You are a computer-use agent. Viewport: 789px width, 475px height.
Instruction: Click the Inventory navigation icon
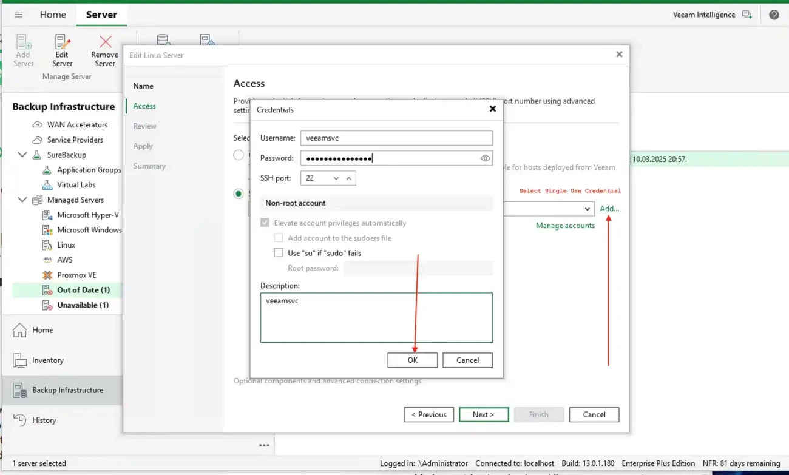tap(20, 360)
